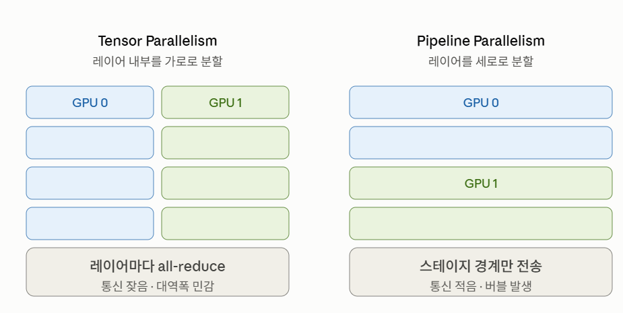Select the green GPU 1 box under Tensor Parallelism

coord(225,102)
